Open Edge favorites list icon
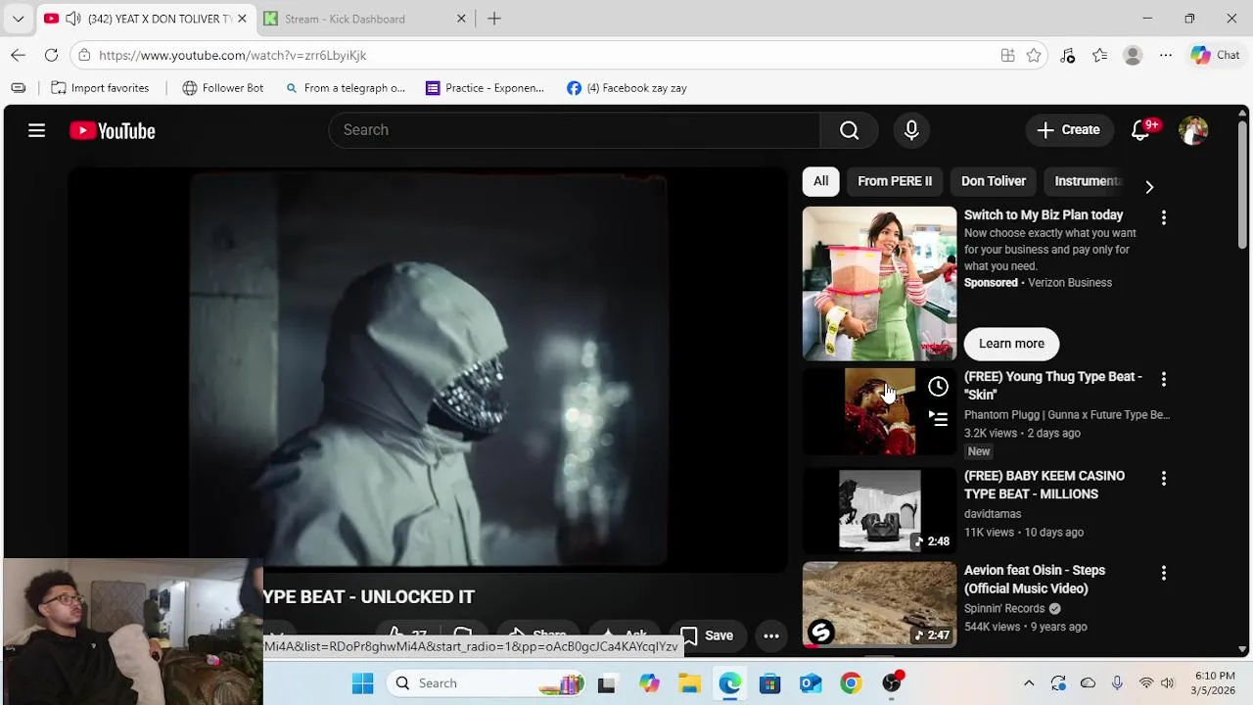This screenshot has width=1253, height=705. (x=1100, y=56)
